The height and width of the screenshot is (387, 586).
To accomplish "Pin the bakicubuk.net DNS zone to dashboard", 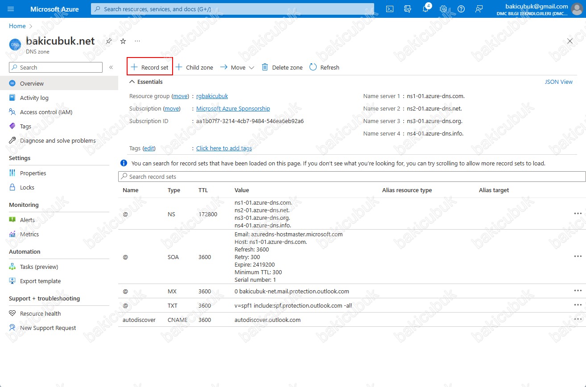I will [108, 41].
